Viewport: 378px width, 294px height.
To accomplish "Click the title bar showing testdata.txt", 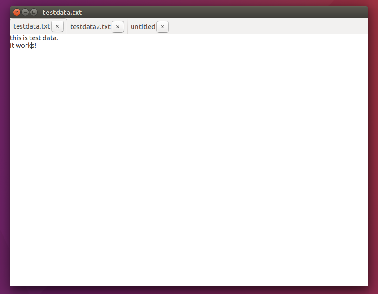I will click(62, 12).
